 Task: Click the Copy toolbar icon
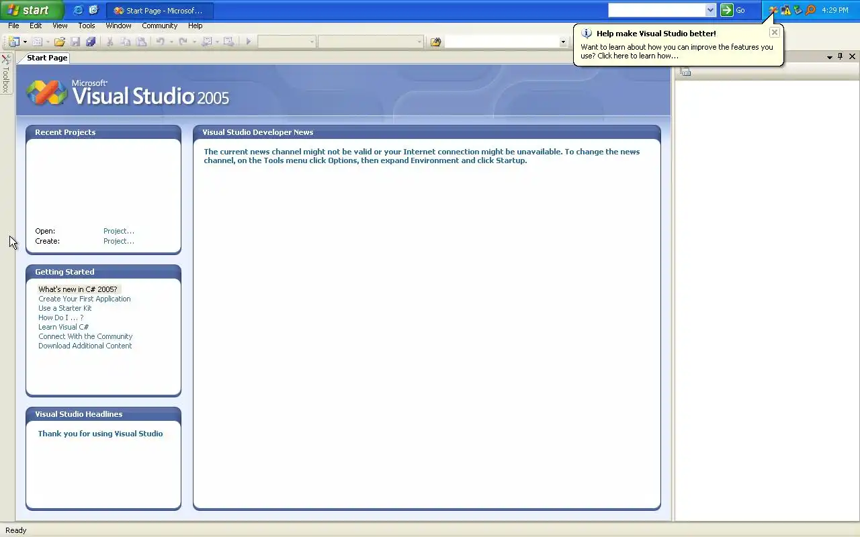[x=126, y=42]
